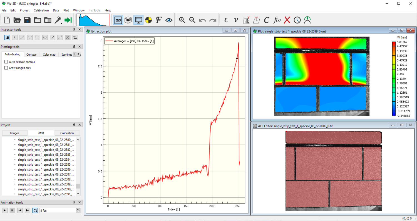Screen dimensions: 417x221
Task: Pick the rectangular selection inspector tool
Action: tap(37, 37)
